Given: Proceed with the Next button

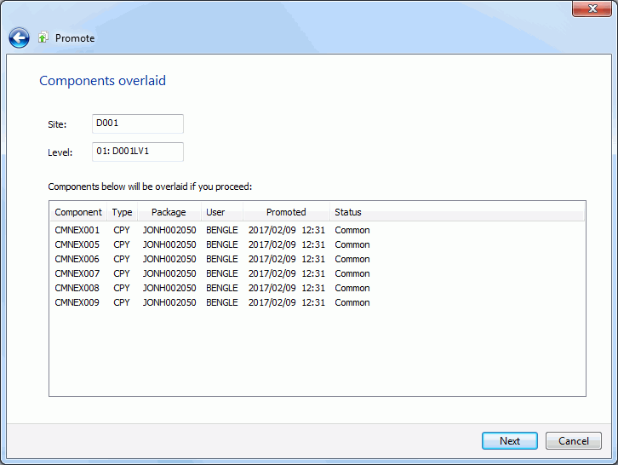Looking at the screenshot, I should click(x=510, y=440).
